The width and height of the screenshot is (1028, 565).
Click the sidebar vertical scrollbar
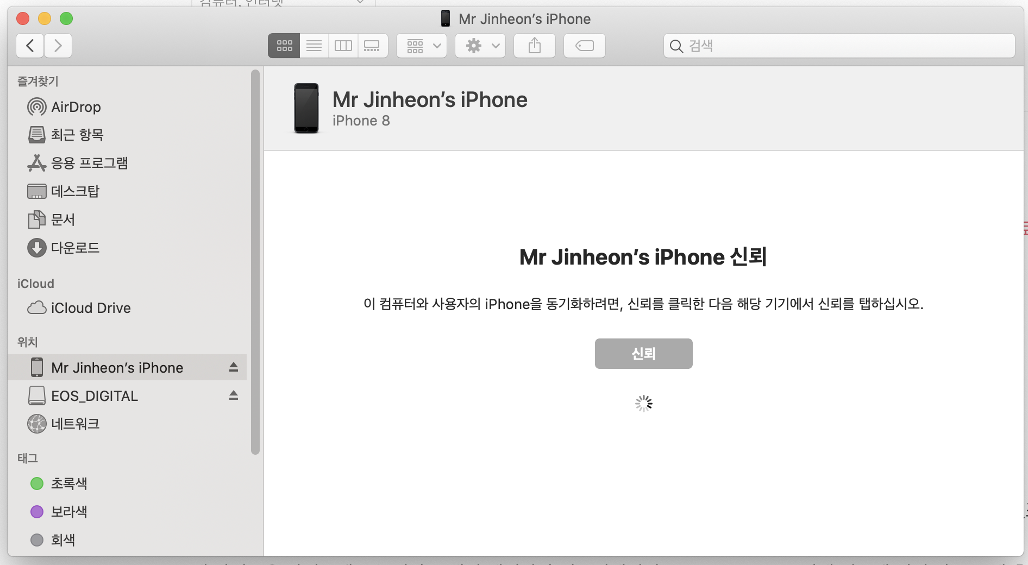click(255, 262)
